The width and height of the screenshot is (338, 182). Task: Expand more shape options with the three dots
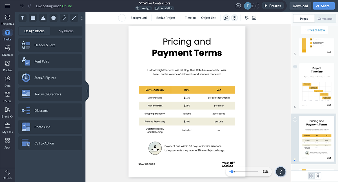tap(82, 17)
